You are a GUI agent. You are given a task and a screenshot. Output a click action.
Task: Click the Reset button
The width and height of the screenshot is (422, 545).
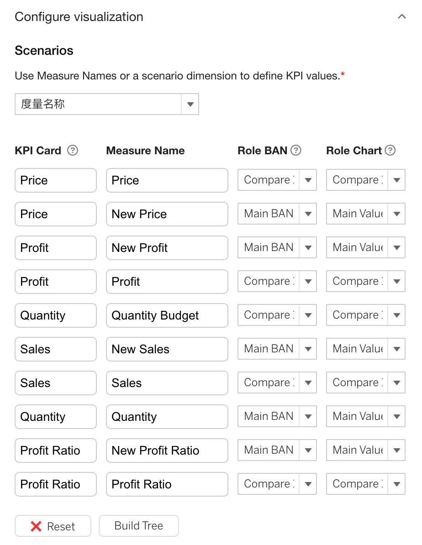pyautogui.click(x=53, y=526)
